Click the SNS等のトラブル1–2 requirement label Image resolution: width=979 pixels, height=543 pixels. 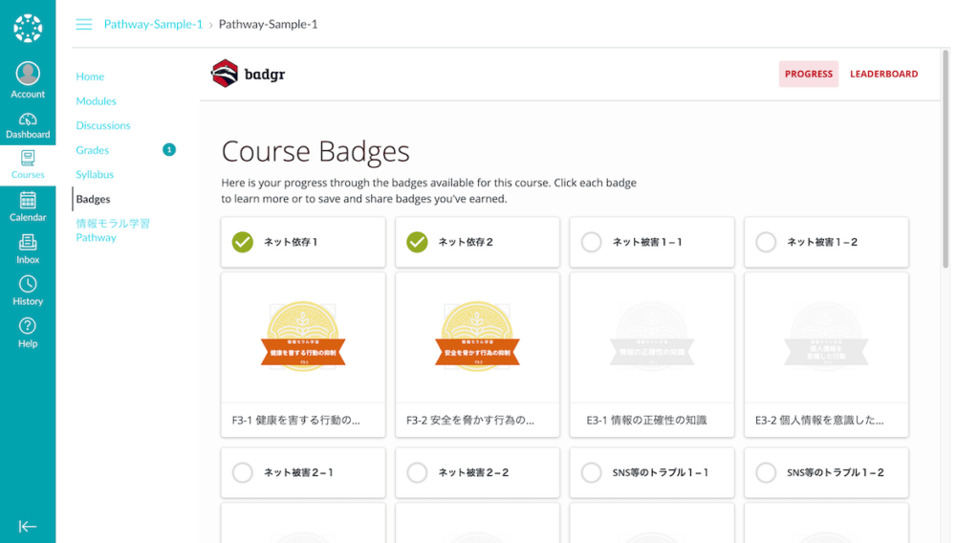tap(835, 472)
